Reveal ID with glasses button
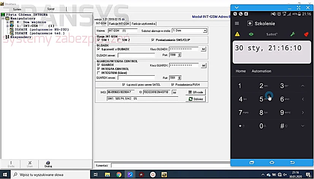Viewport: 314px width, 179px height. [174, 92]
